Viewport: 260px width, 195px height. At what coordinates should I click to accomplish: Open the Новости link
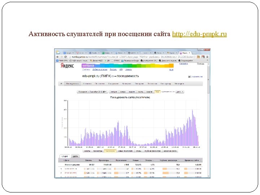point(129,69)
